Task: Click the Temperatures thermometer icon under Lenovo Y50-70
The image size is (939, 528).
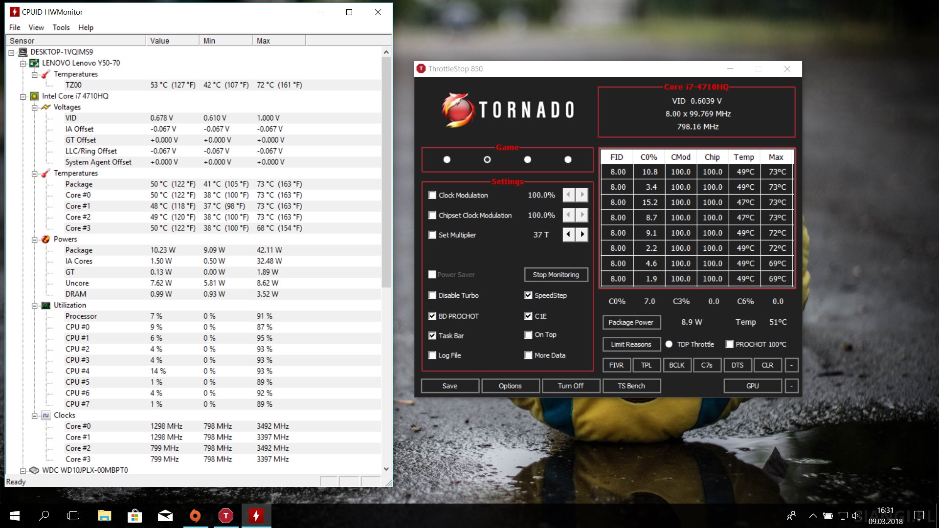Action: coord(46,74)
